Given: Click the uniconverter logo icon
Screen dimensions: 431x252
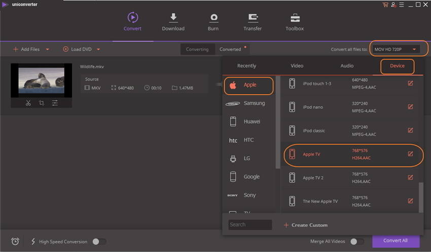Looking at the screenshot, I should (x=5, y=5).
